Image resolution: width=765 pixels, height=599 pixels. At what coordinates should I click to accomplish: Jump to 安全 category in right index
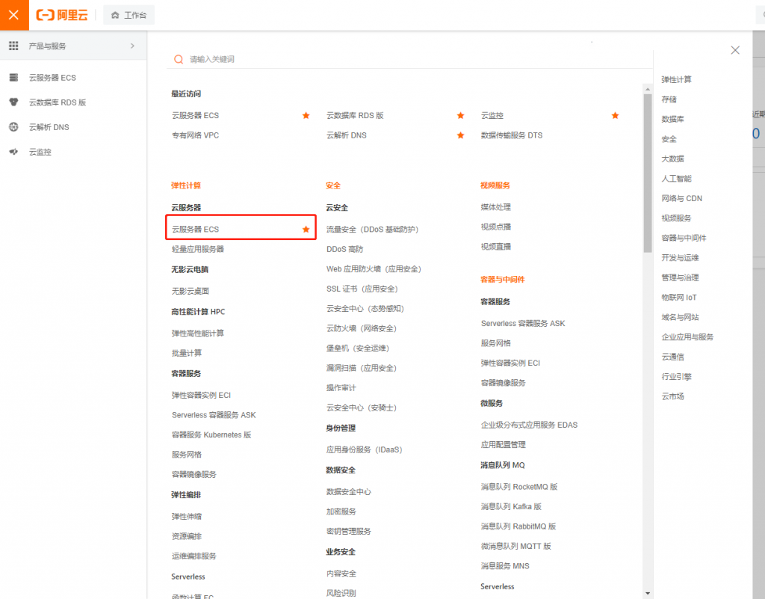(x=669, y=139)
